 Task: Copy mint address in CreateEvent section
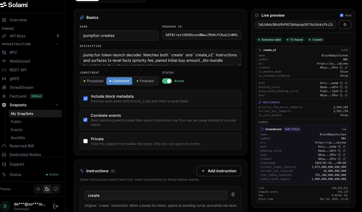(339, 147)
